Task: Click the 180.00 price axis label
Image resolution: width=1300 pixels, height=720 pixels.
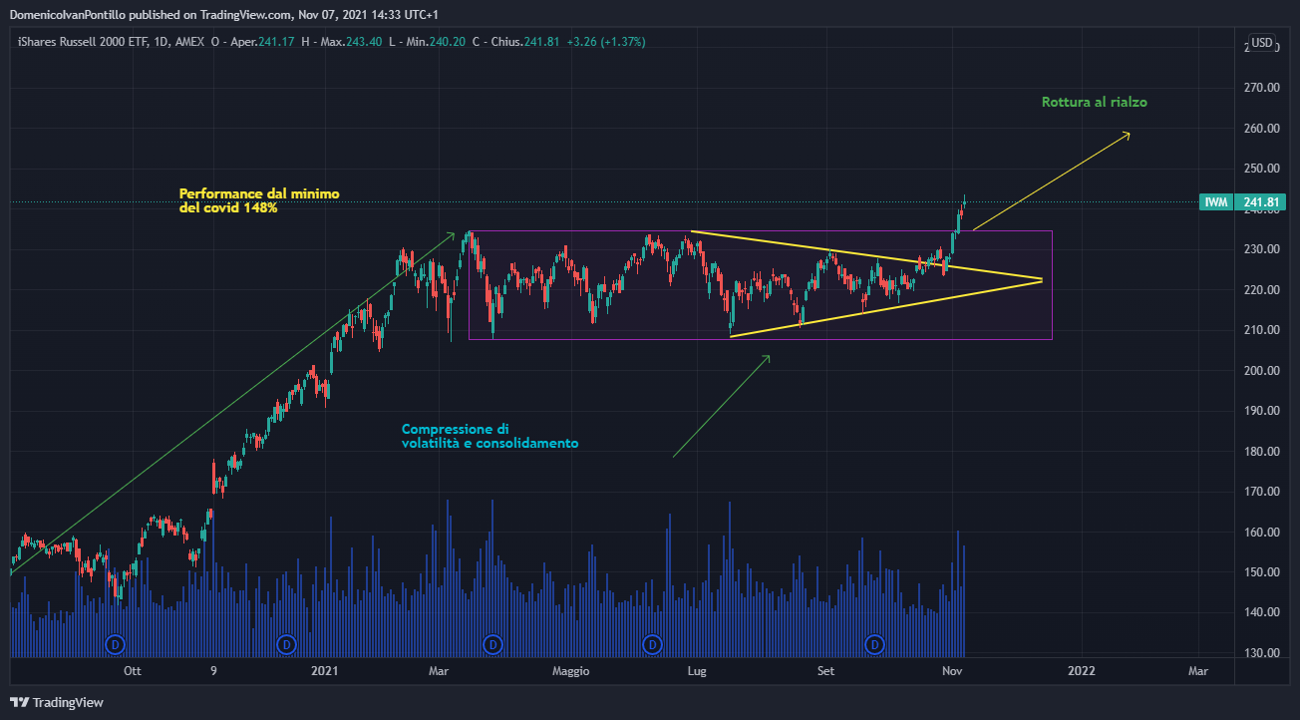Action: pos(1260,452)
